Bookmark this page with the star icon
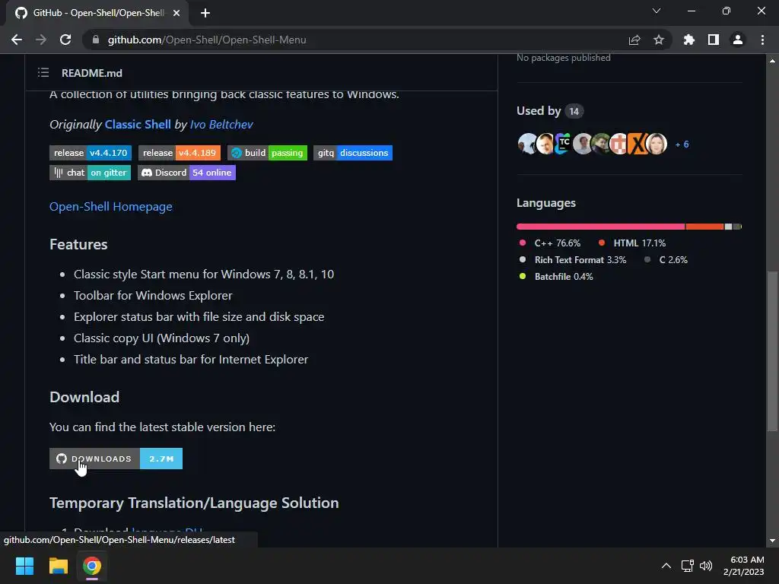779x584 pixels. pos(659,40)
